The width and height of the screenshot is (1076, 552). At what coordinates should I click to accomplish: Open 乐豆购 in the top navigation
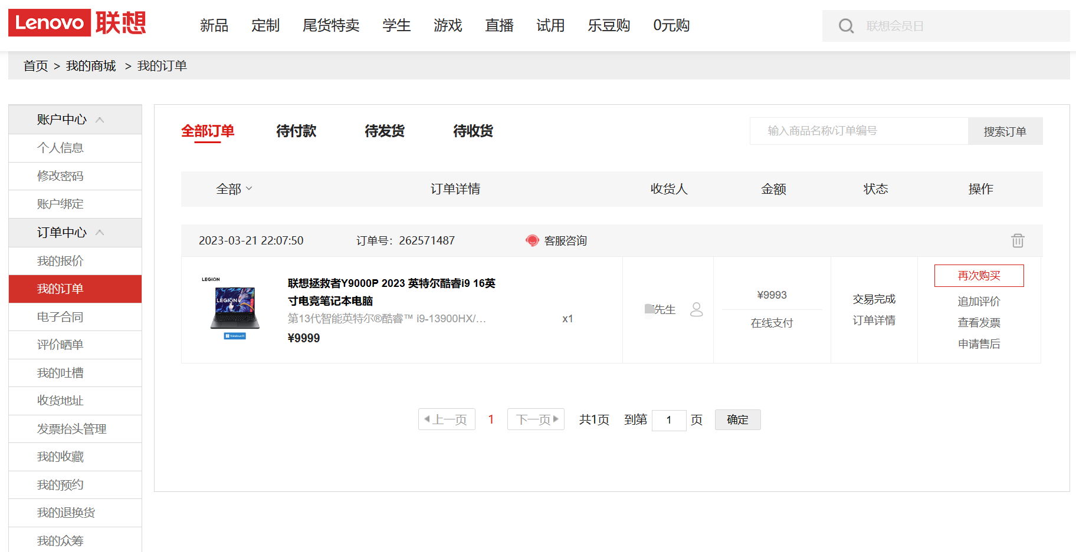[609, 25]
